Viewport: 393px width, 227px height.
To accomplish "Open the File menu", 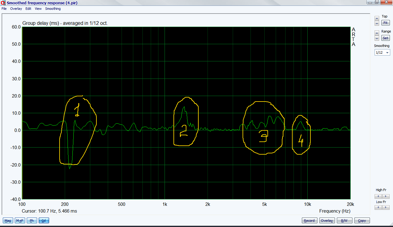I will [4, 9].
